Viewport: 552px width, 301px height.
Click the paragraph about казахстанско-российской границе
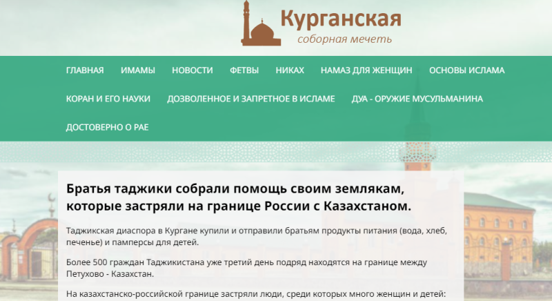pyautogui.click(x=255, y=295)
